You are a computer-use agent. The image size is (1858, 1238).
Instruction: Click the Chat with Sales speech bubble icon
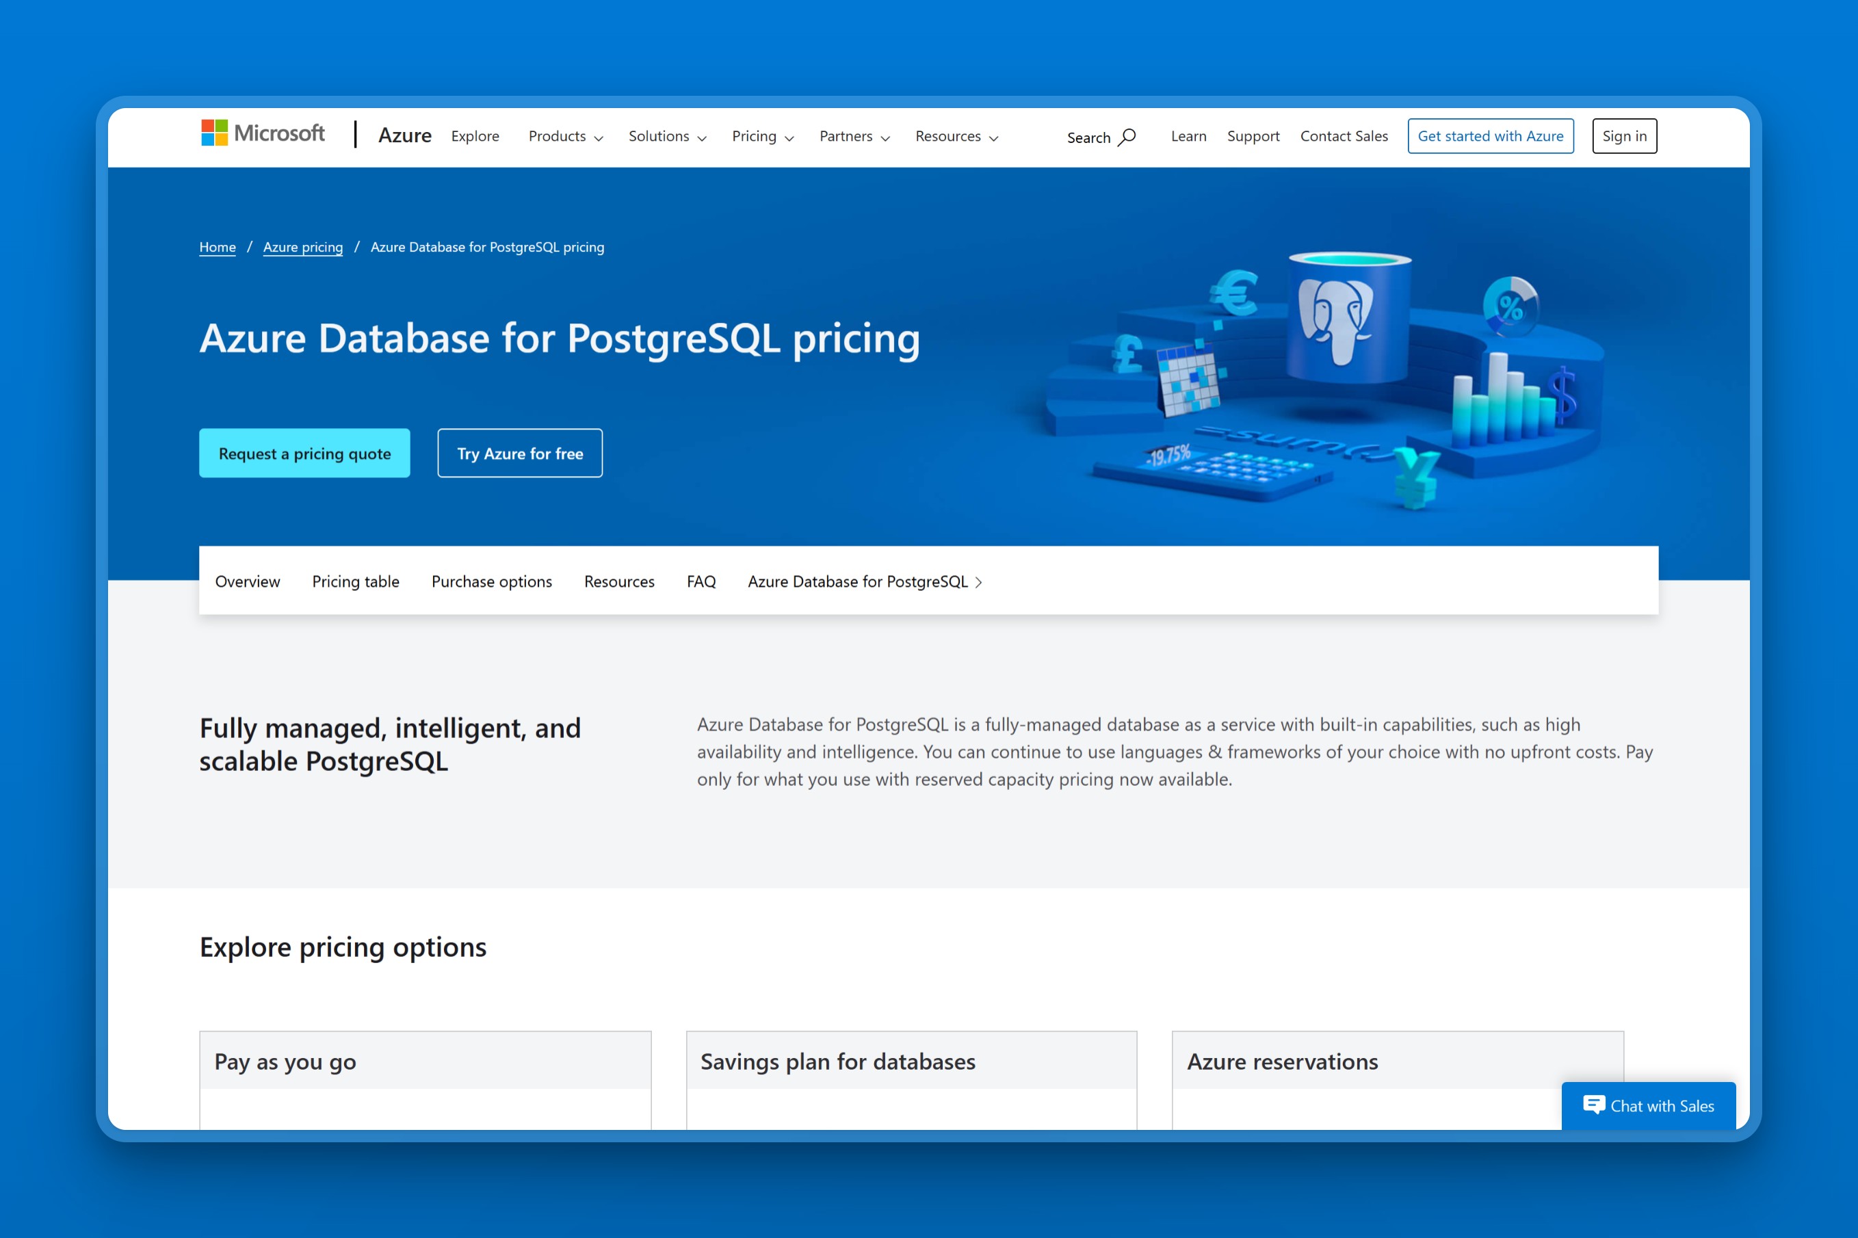[1593, 1105]
